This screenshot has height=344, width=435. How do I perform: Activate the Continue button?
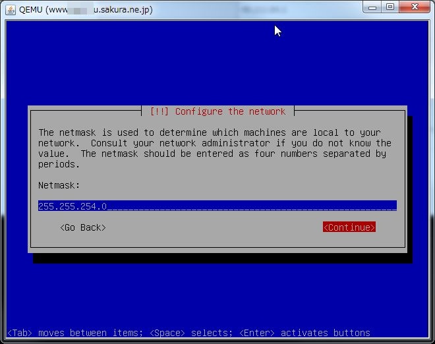(x=349, y=227)
